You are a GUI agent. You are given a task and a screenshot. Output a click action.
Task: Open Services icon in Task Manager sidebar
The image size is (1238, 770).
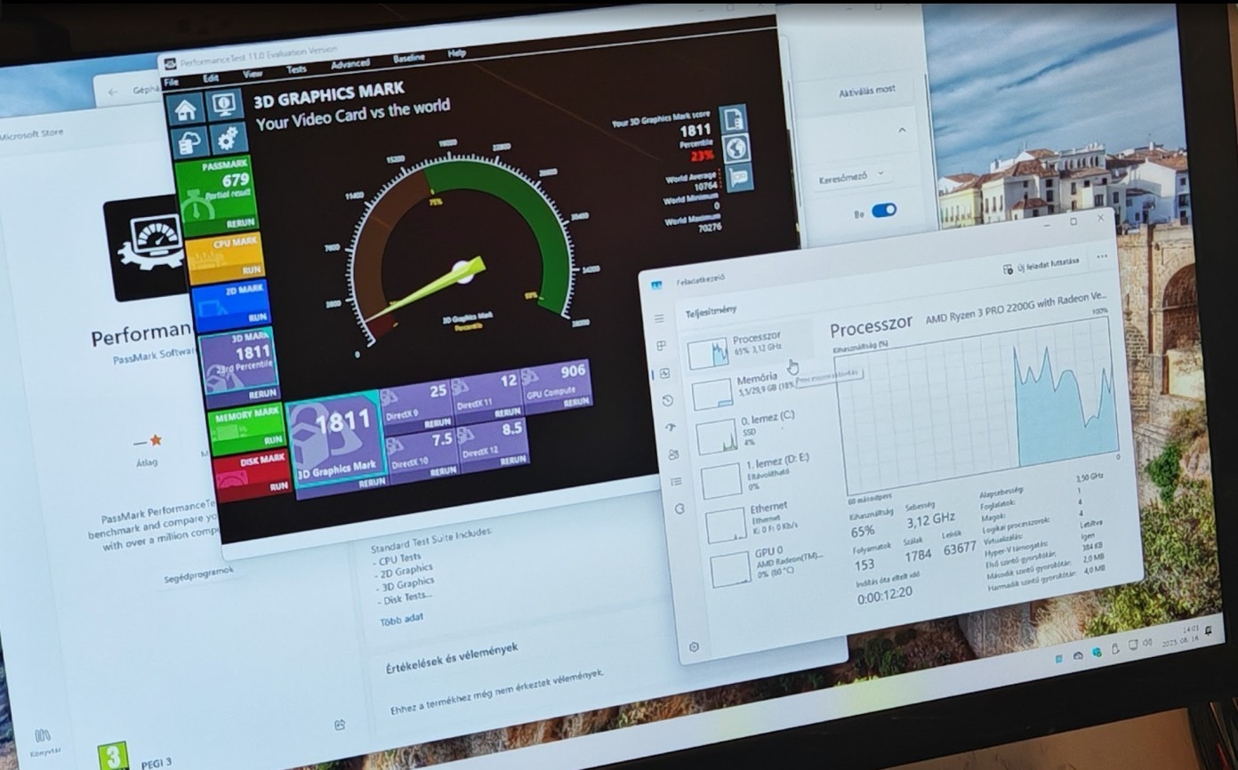pos(679,509)
